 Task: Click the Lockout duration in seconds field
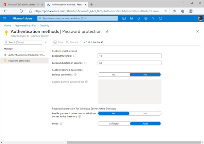coord(130,63)
